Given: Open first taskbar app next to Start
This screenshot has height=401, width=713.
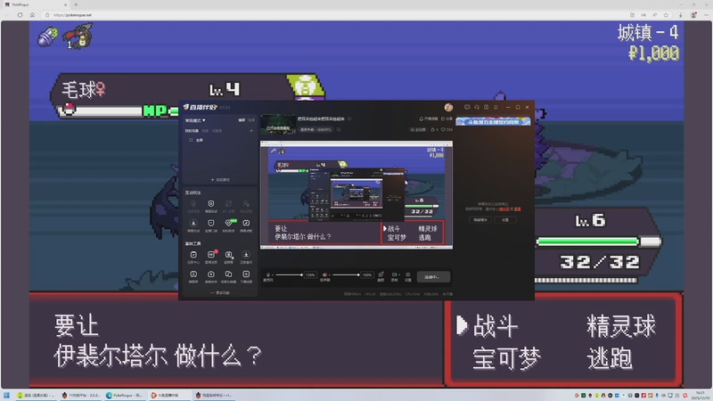Looking at the screenshot, I should click(x=36, y=395).
